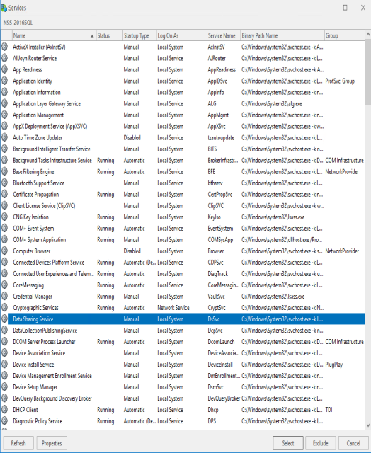Image resolution: width=371 pixels, height=453 pixels.
Task: Click the gear icon beside ActiveX Installer (AxInstSV)
Action: (5, 47)
